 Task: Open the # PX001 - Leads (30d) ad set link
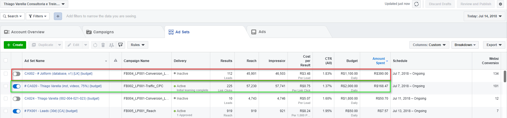[51, 111]
